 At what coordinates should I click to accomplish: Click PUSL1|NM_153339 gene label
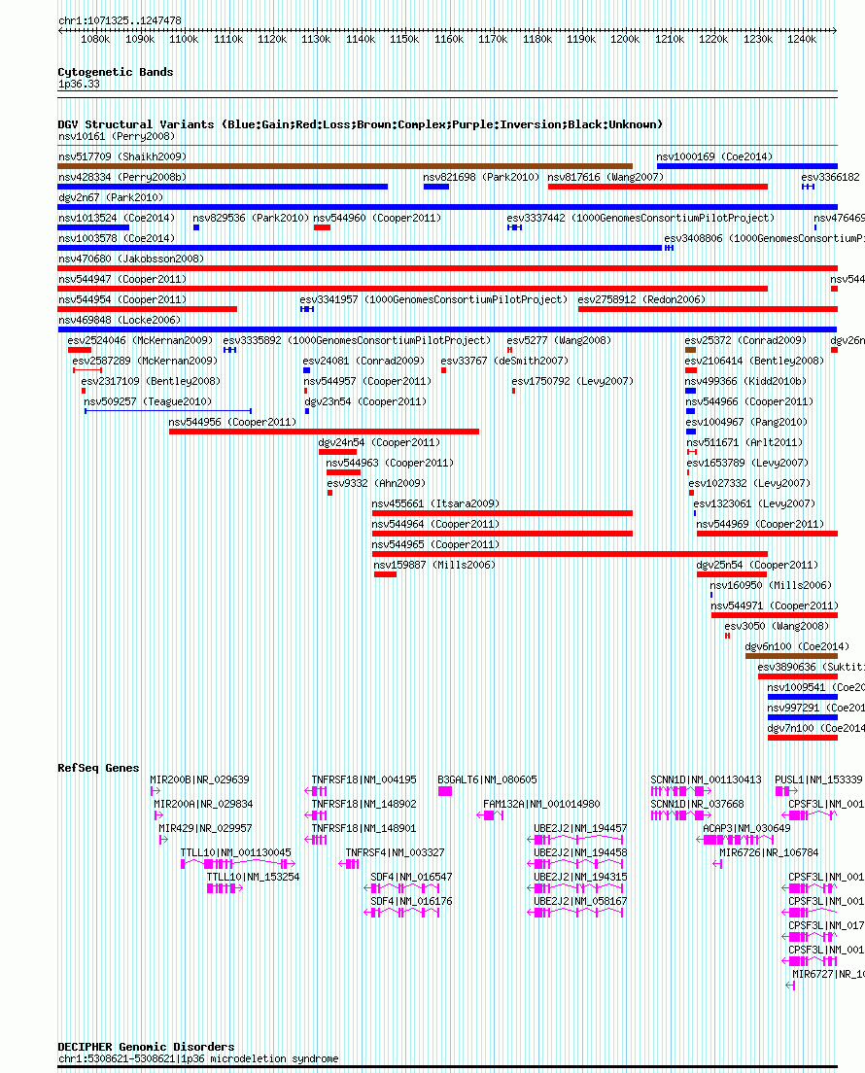pos(818,780)
